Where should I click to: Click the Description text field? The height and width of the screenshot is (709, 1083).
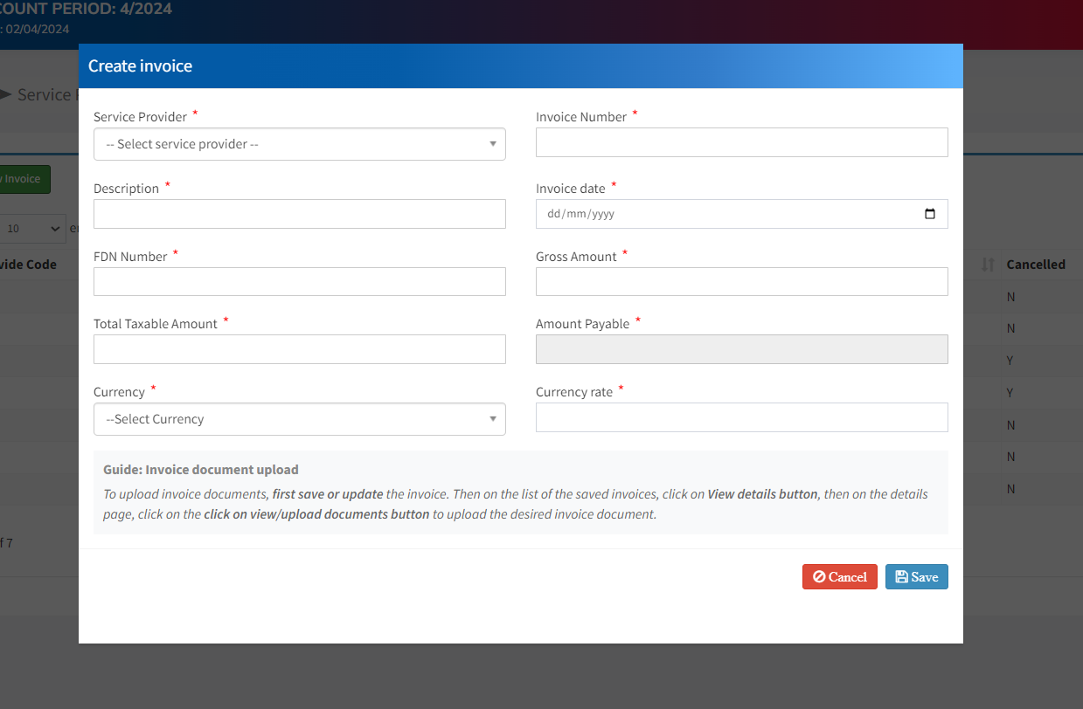(x=299, y=214)
